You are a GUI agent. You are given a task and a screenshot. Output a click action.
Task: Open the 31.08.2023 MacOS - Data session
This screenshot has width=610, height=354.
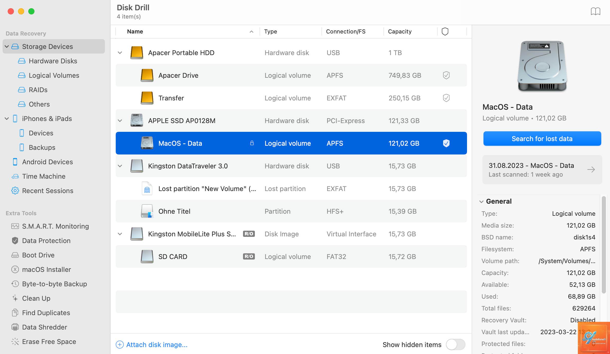tap(542, 170)
